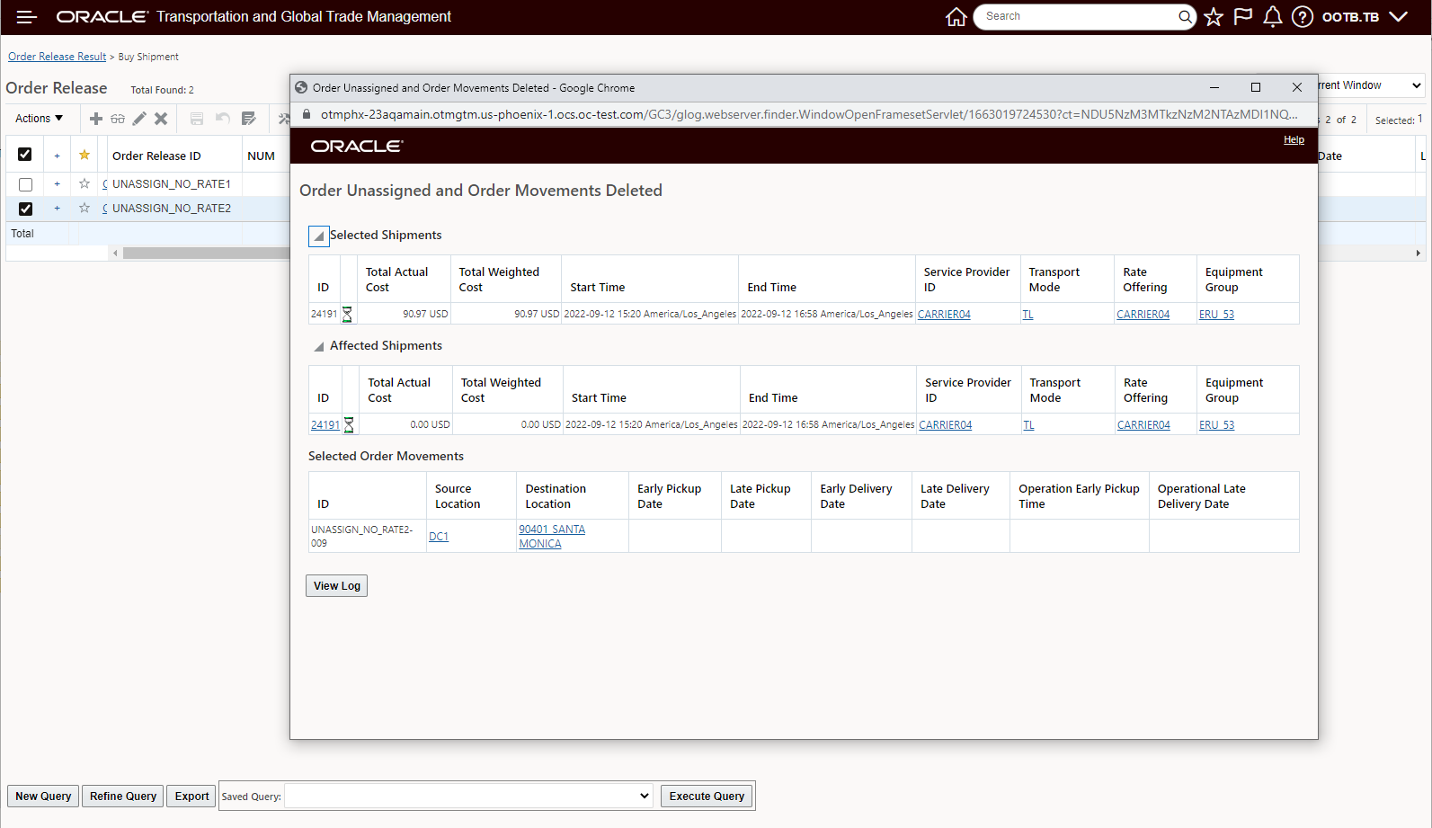Viewport: 1432px width, 828px height.
Task: Favorite the UNASSIGN_NO_RATE1 row star
Action: (84, 183)
